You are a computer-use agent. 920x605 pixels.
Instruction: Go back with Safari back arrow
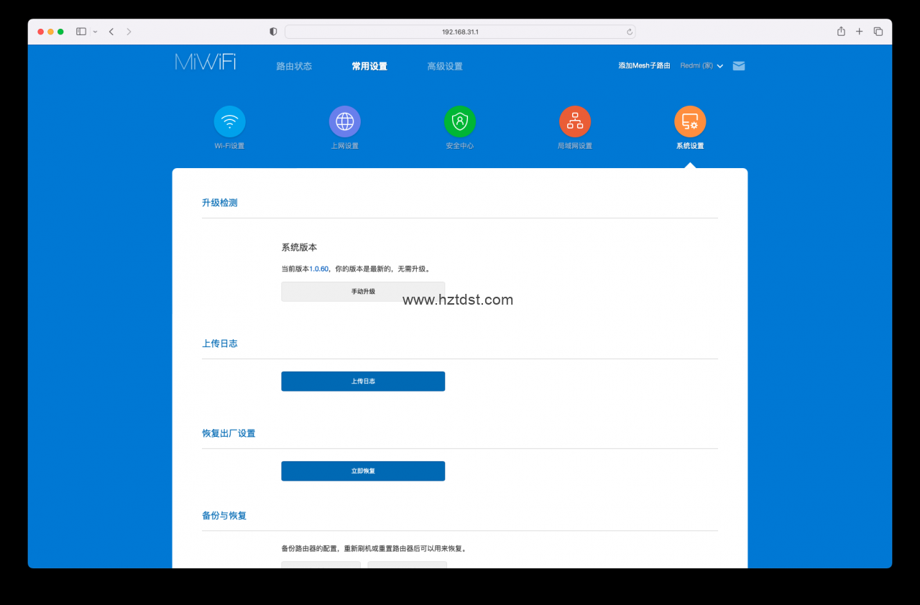111,32
